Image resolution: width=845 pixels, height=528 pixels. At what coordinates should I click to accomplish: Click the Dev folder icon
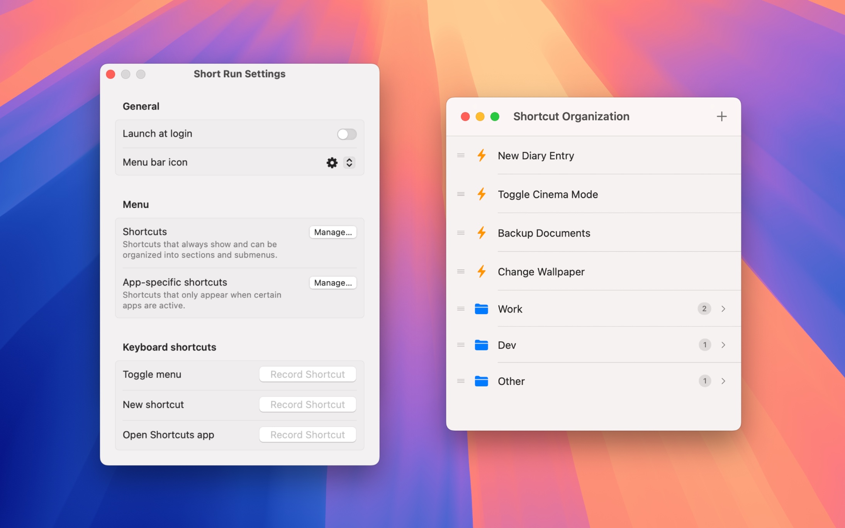481,345
